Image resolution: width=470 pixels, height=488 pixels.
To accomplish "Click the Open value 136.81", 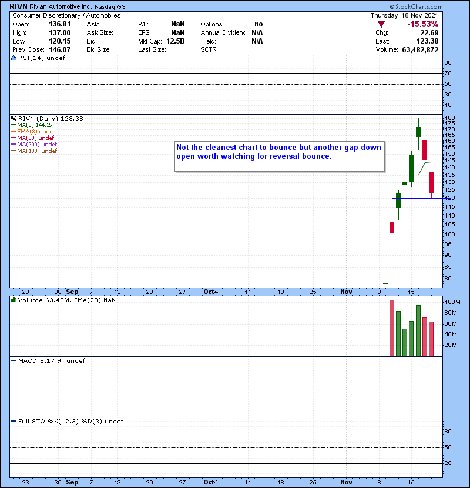I will 60,24.
